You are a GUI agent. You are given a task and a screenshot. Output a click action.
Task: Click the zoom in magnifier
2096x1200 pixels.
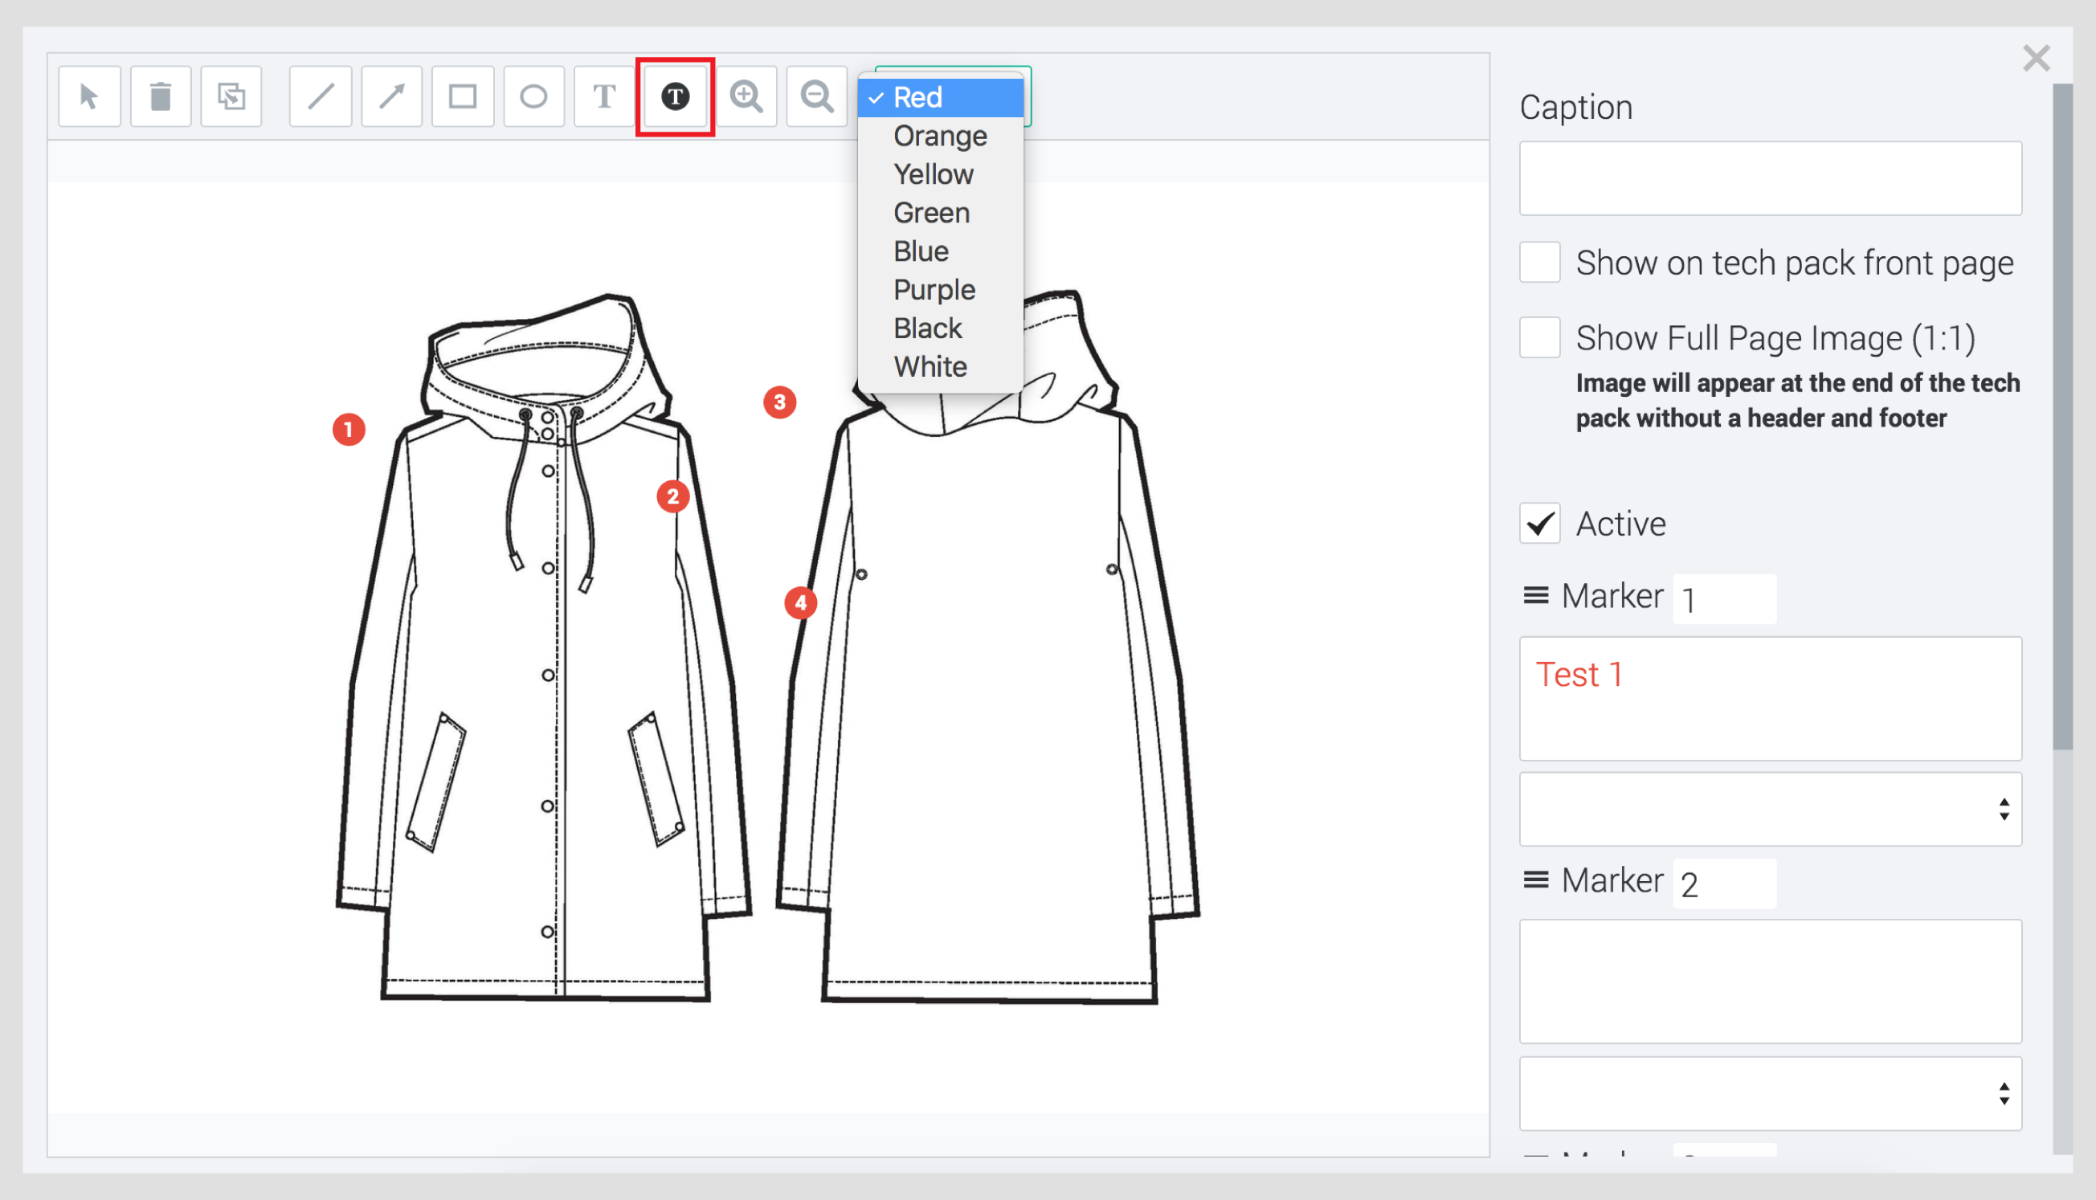point(746,96)
